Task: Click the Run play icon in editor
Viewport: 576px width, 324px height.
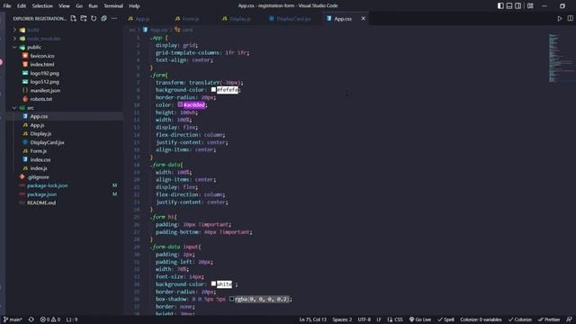Action: point(560,18)
